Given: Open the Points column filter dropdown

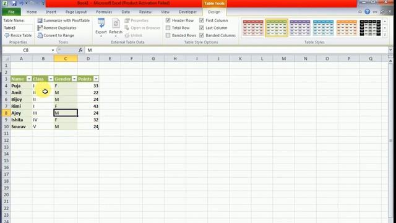Looking at the screenshot, I should (x=96, y=79).
